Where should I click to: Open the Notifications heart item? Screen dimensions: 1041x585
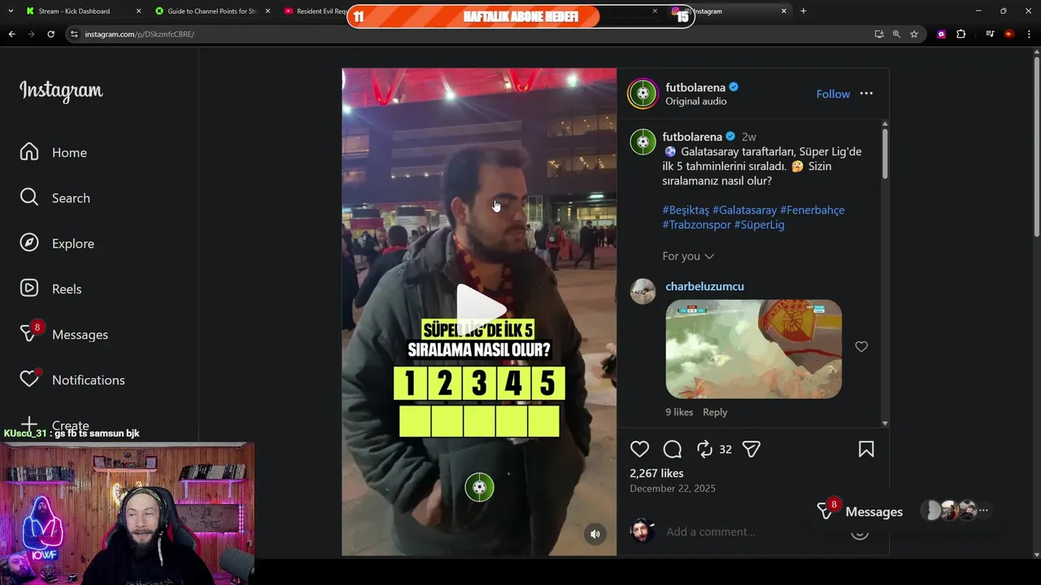(72, 380)
